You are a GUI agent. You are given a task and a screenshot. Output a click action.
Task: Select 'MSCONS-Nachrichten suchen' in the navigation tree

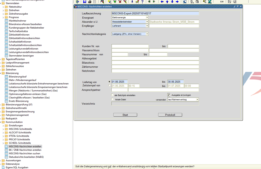click(x=24, y=154)
